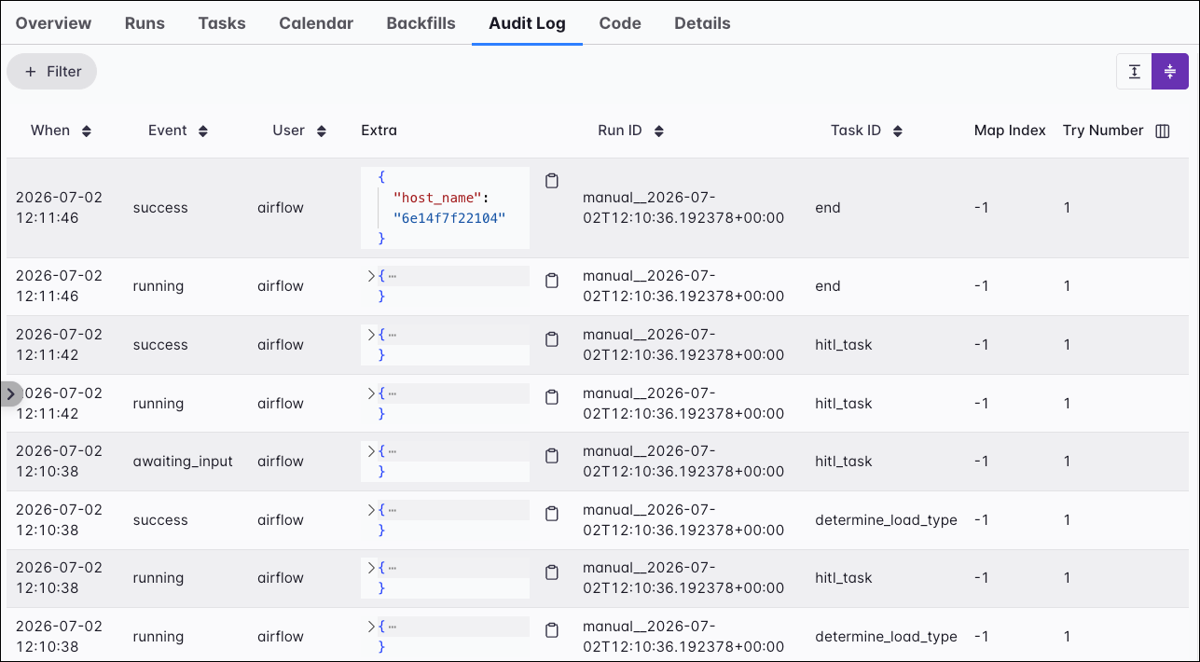Open the Code tab
The image size is (1200, 662).
click(x=620, y=23)
